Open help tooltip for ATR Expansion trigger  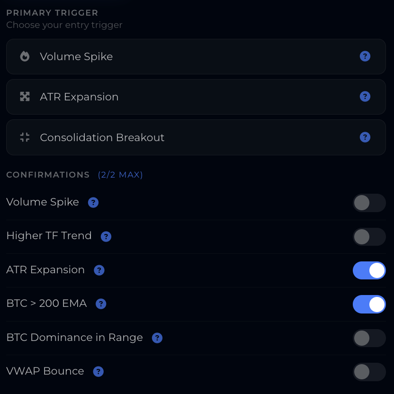(365, 97)
